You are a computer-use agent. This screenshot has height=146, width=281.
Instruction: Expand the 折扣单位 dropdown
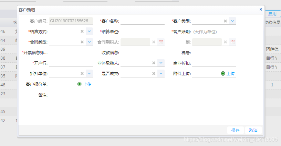[x=89, y=73]
